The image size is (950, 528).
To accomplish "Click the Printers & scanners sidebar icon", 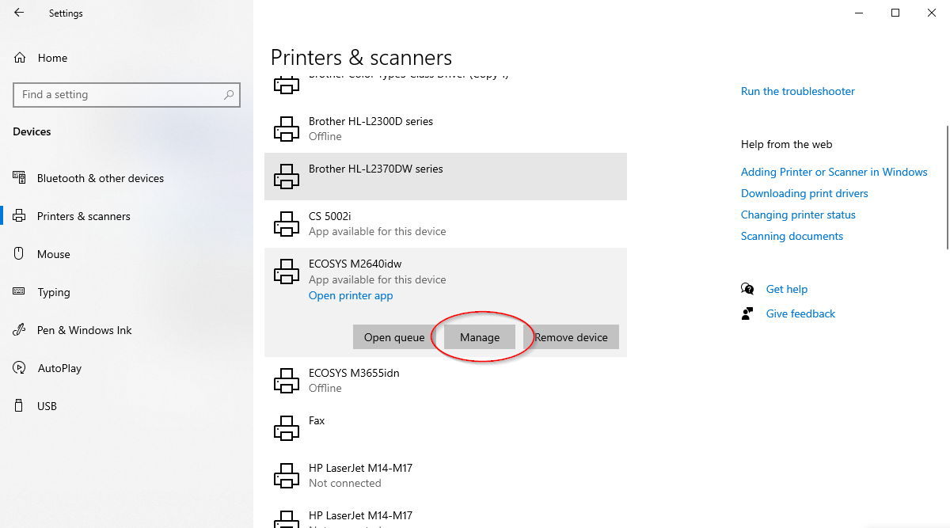I will pos(20,216).
